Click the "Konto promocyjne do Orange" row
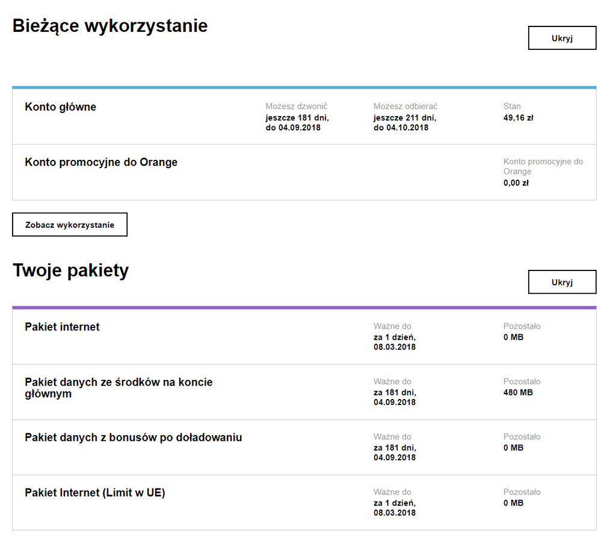 pyautogui.click(x=100, y=162)
